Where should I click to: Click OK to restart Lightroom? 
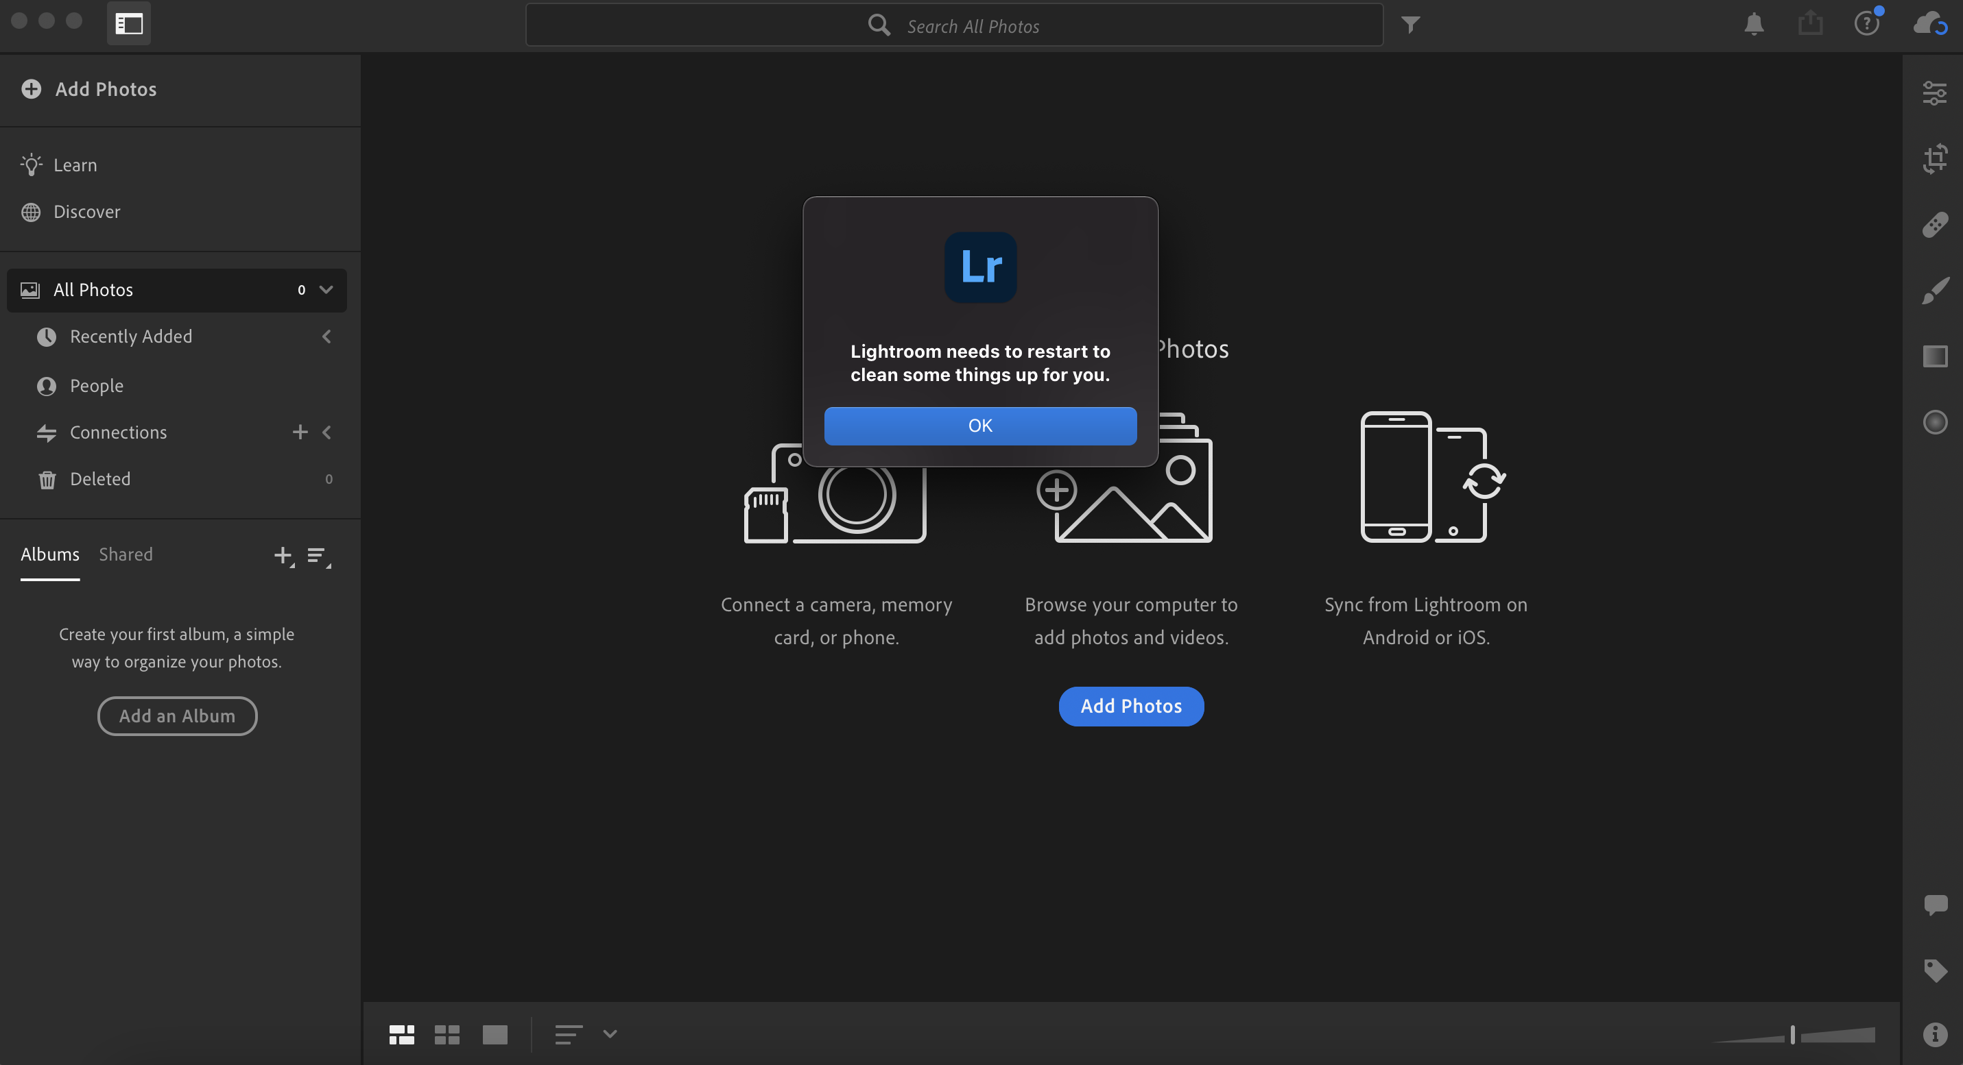(x=980, y=425)
